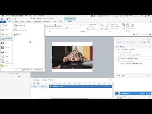Select tablet portrait view icon
152x114 pixels.
pyautogui.click(x=140, y=34)
